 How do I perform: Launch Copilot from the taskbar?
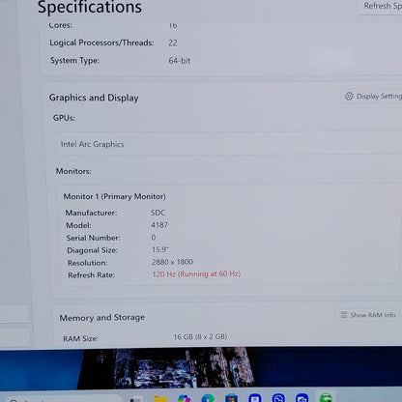tap(184, 398)
